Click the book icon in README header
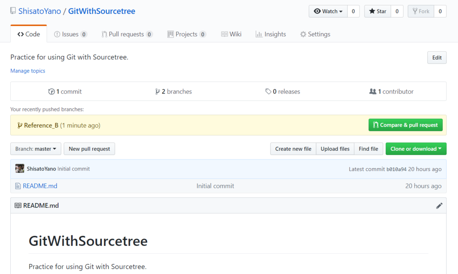Viewport: 458px width, 274px height. tap(18, 205)
